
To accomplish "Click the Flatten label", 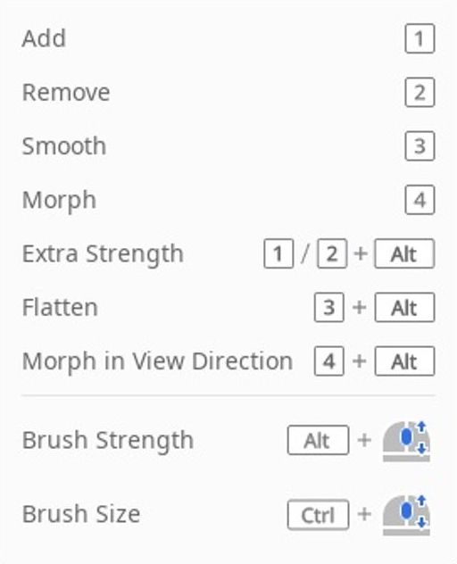I will click(60, 308).
